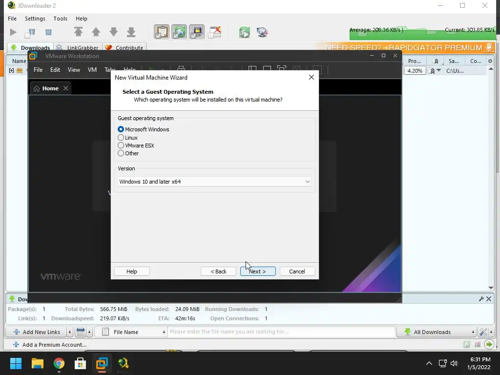Viewport: 500px width, 375px height.
Task: Switch to the LinkGrabber tab
Action: 78,47
